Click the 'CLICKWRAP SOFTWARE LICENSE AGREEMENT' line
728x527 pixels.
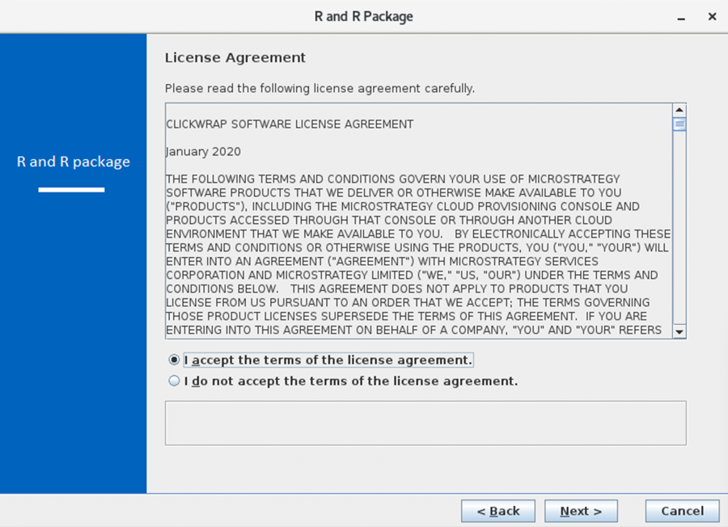[290, 124]
